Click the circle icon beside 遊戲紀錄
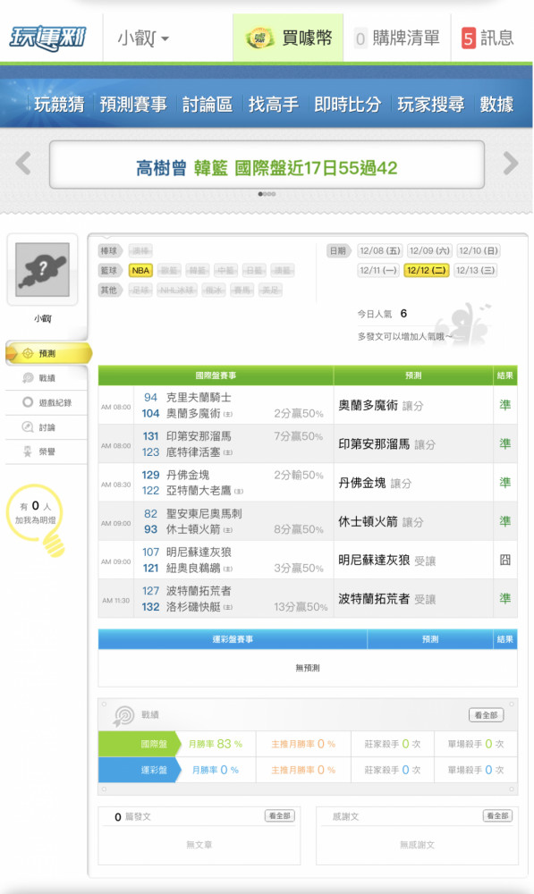534x894 pixels. (28, 402)
